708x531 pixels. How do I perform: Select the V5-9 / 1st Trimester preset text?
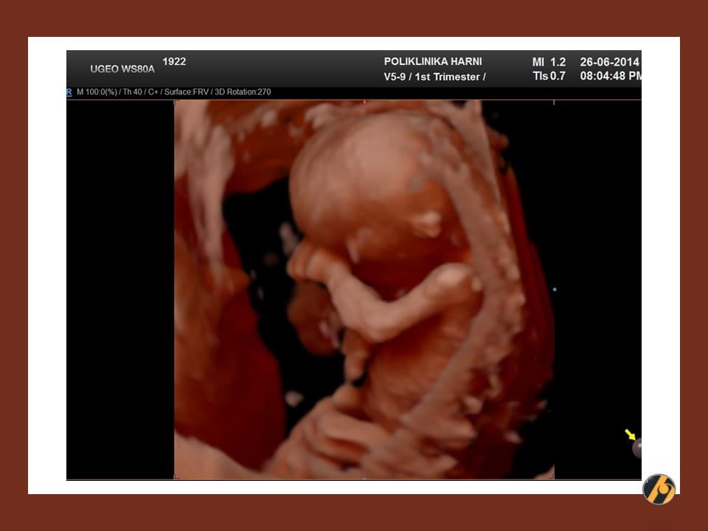click(434, 77)
